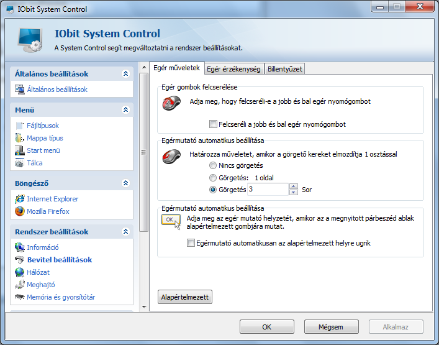Check Egérmutató automatikusan az alapértelmezett helyre ugrik
Screen dimensions: 439x345
coord(191,243)
